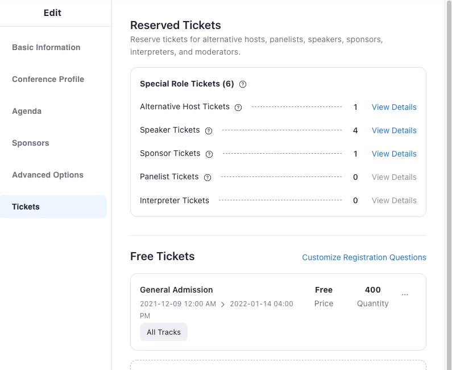Click the All Tracks tag

coord(164,332)
